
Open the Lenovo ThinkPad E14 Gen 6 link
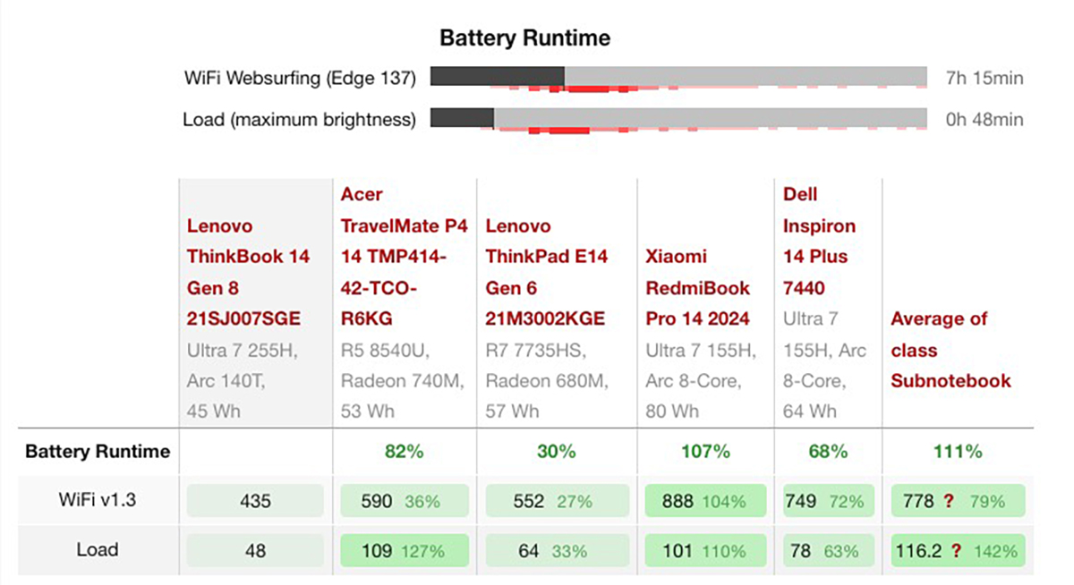547,273
